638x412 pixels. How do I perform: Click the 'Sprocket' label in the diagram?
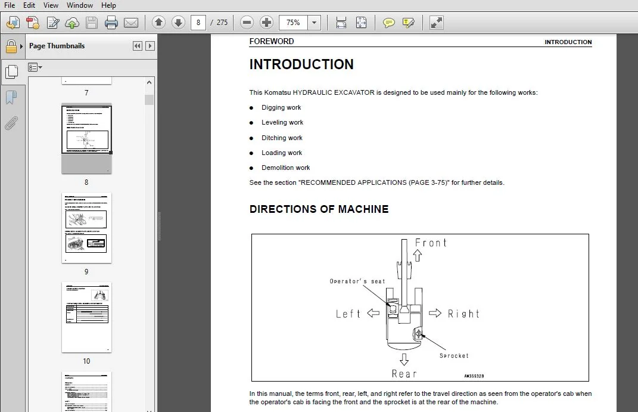tap(454, 356)
